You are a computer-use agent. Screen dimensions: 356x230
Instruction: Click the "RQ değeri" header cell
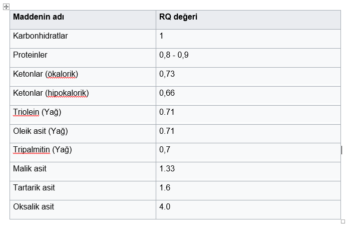click(x=178, y=17)
